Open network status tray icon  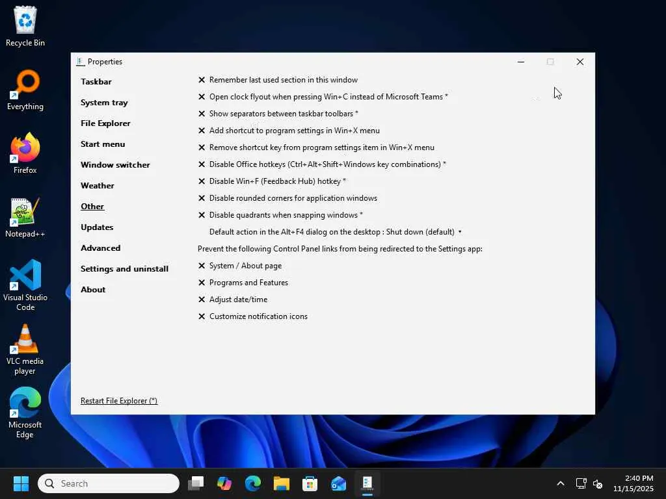(x=581, y=483)
